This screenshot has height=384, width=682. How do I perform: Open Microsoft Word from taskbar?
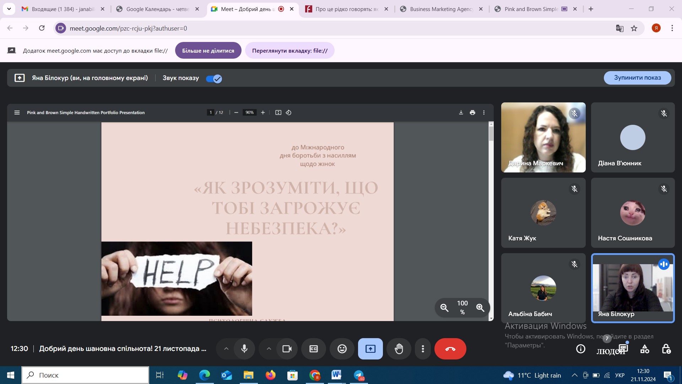point(336,375)
